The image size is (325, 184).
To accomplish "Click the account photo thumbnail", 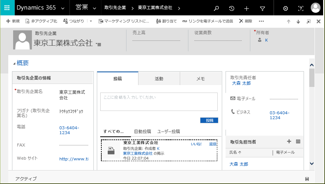I will [x=23, y=40].
